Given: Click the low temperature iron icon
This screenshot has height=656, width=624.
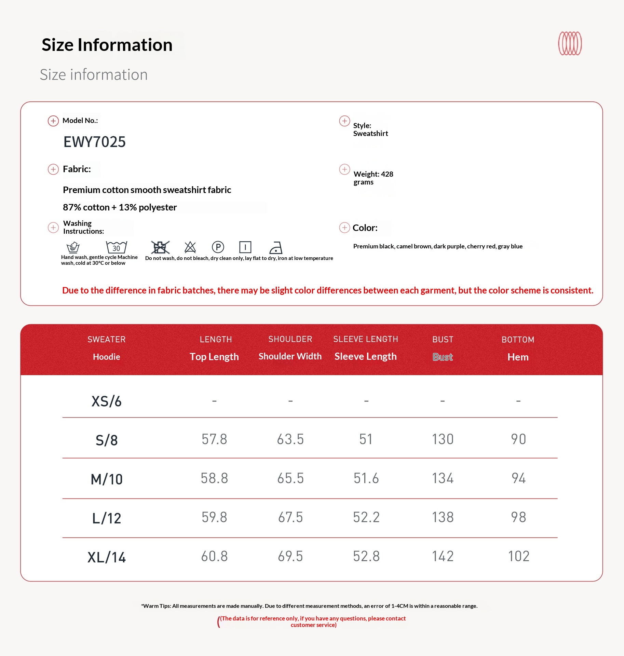Looking at the screenshot, I should tap(275, 247).
